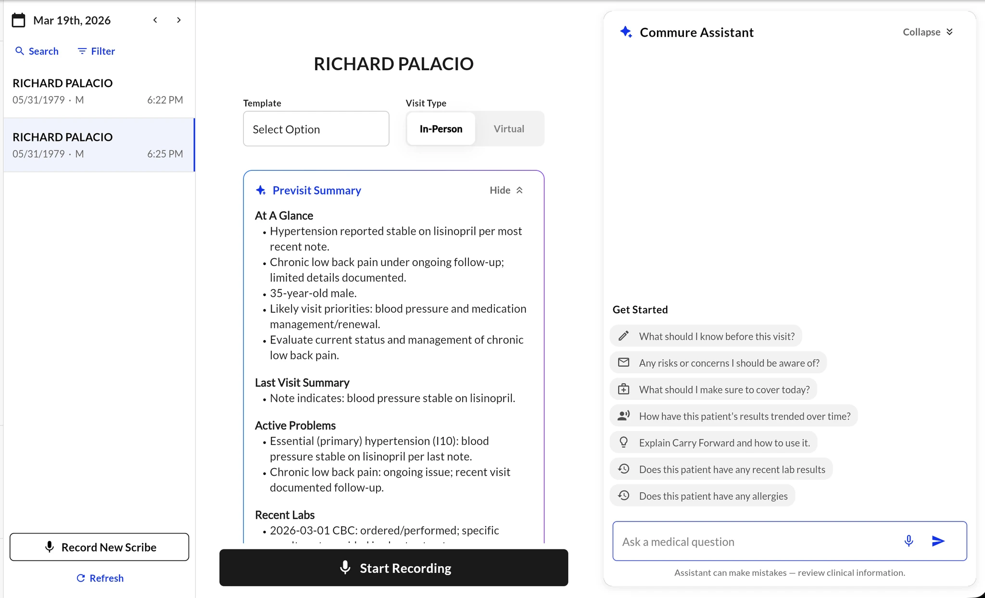
Task: Click the Refresh link
Action: point(100,578)
